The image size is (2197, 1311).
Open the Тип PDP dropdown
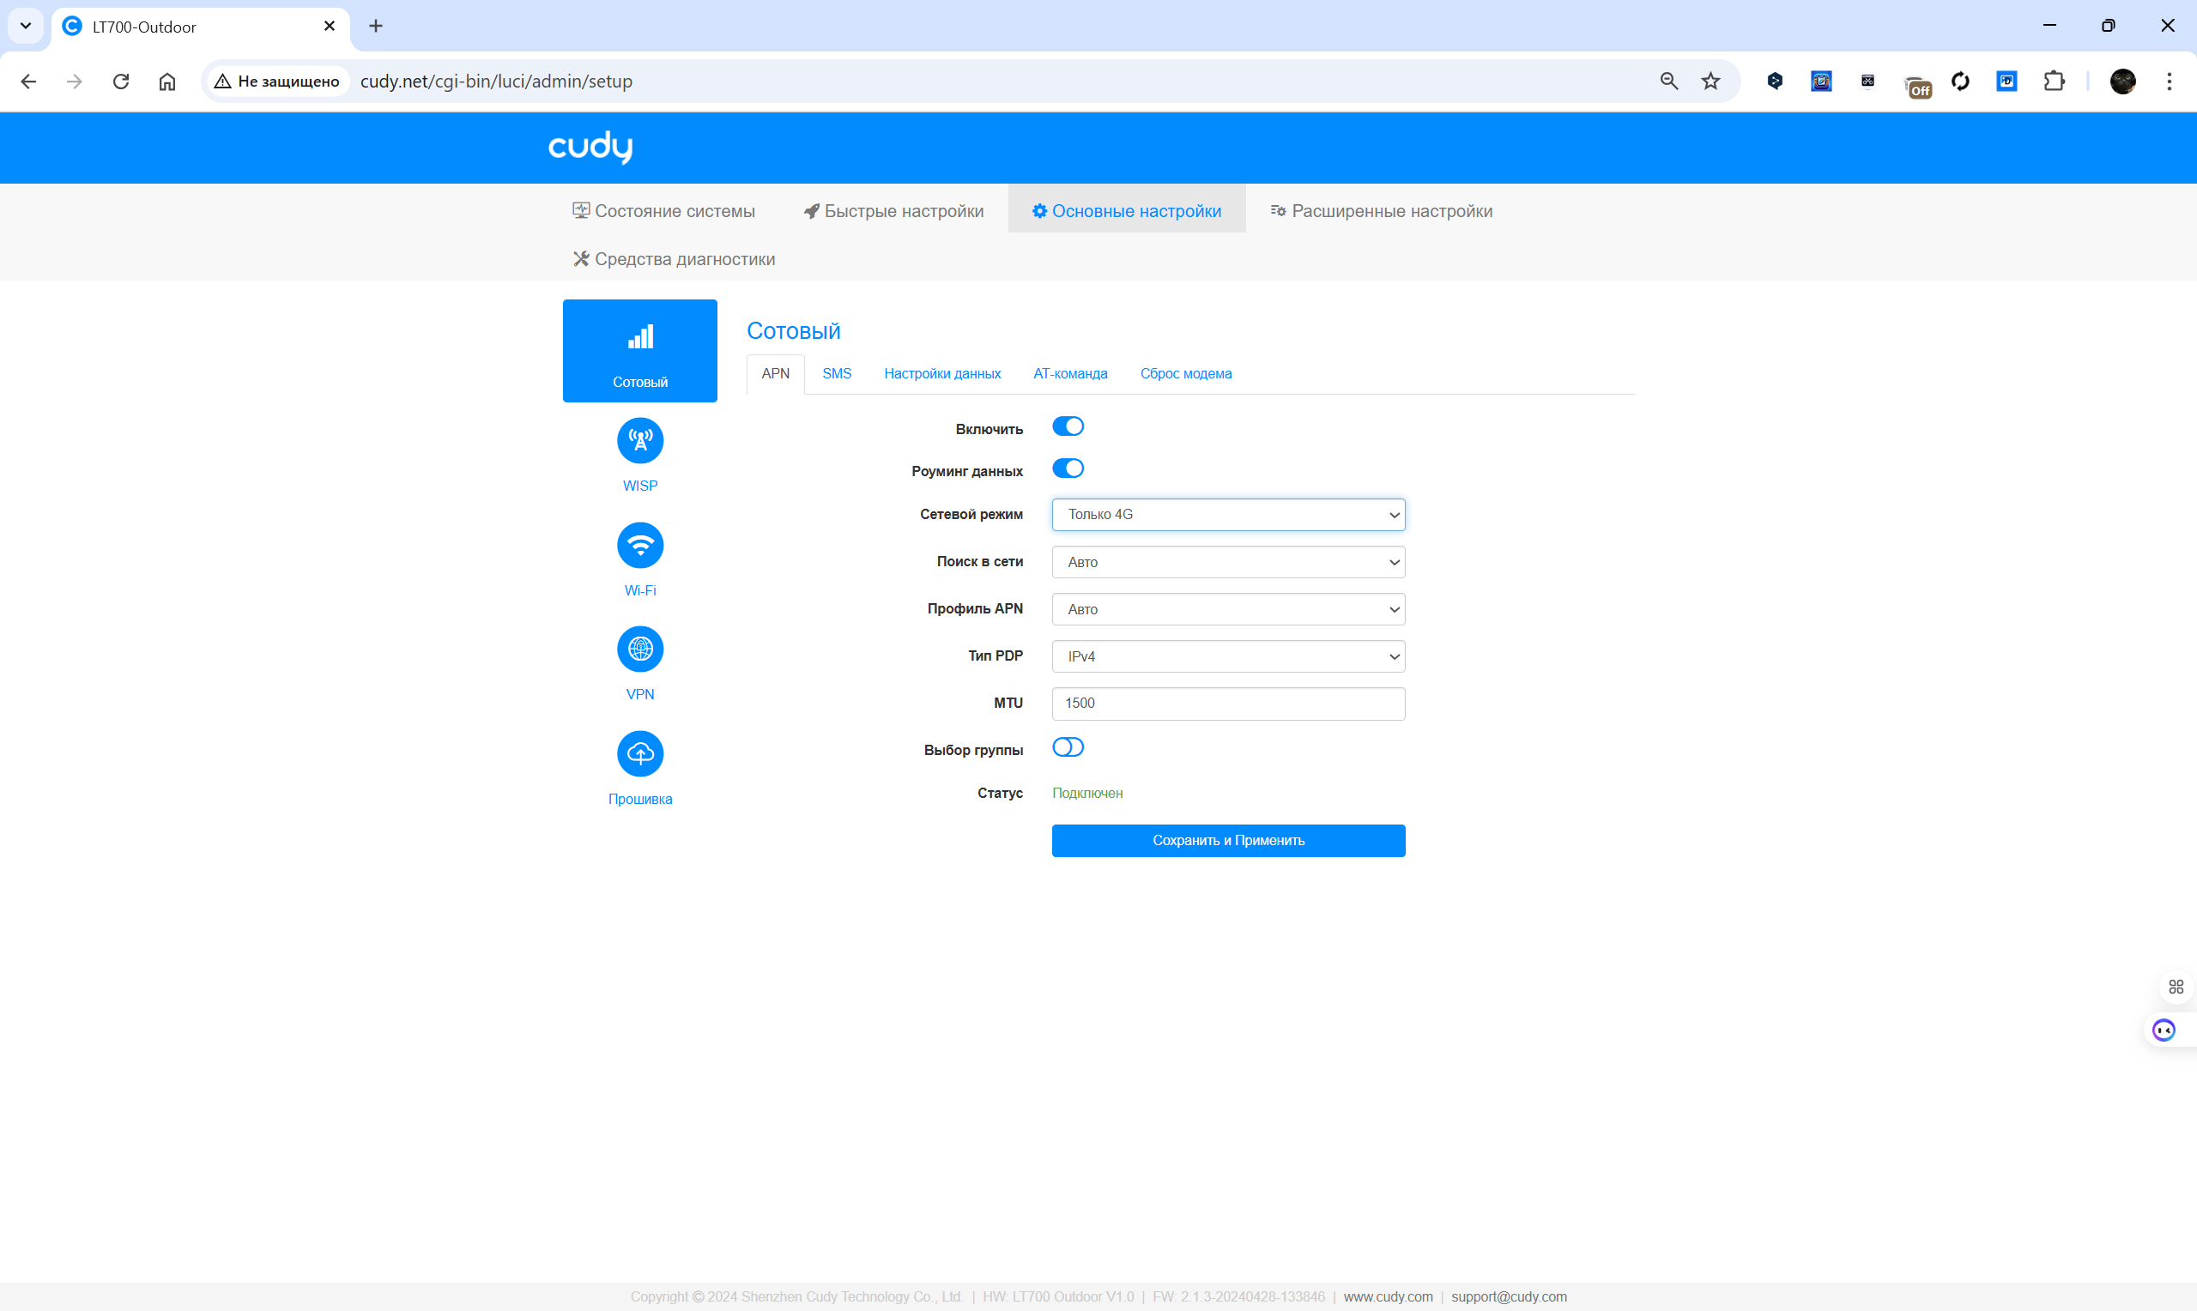[x=1227, y=656]
